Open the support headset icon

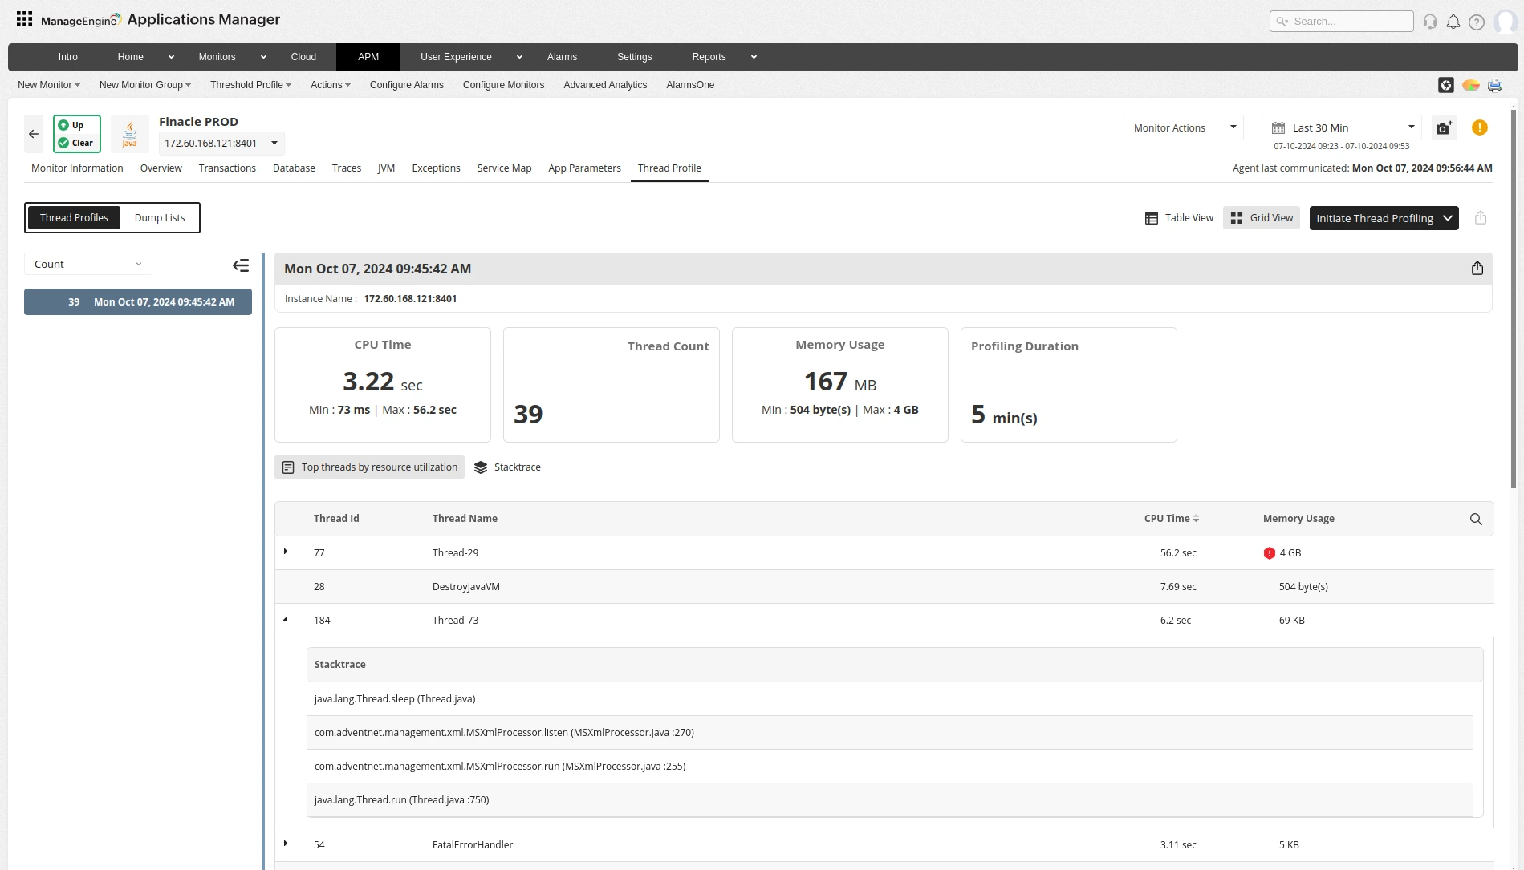click(1429, 21)
